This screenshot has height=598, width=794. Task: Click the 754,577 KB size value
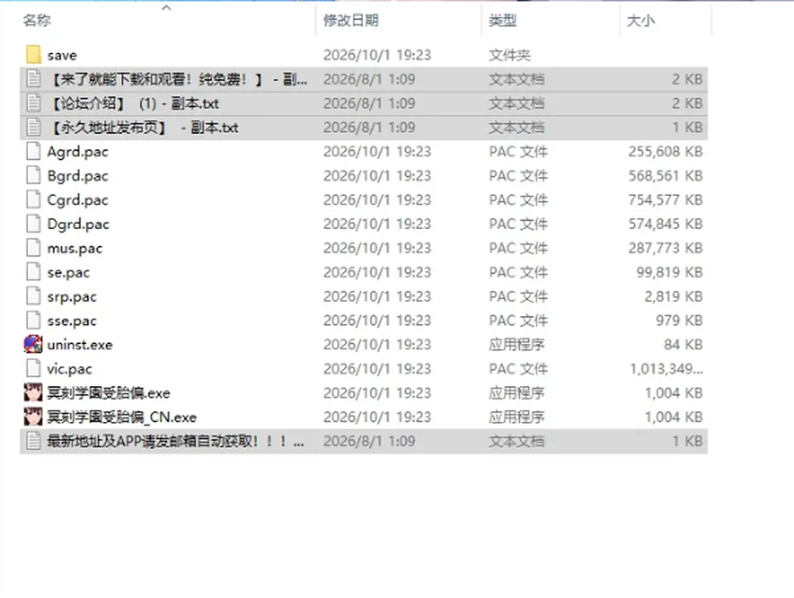click(665, 200)
